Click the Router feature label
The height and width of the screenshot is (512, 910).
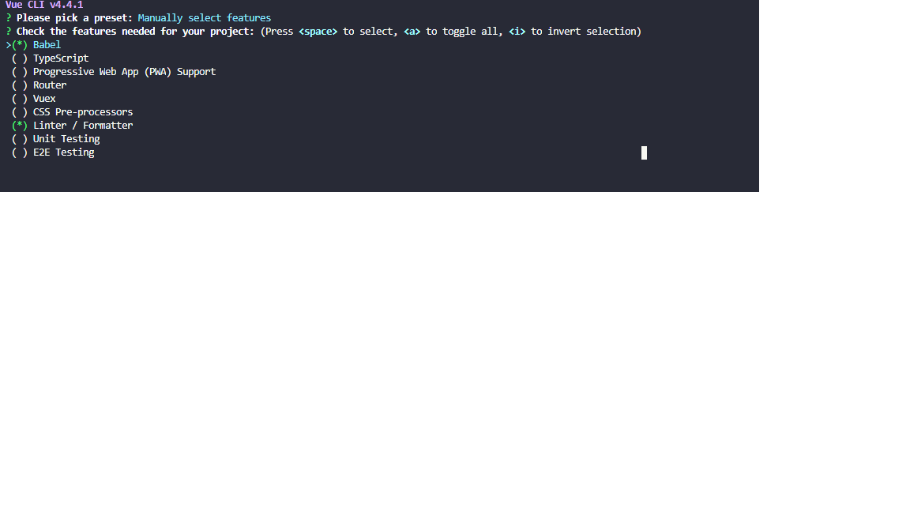50,85
